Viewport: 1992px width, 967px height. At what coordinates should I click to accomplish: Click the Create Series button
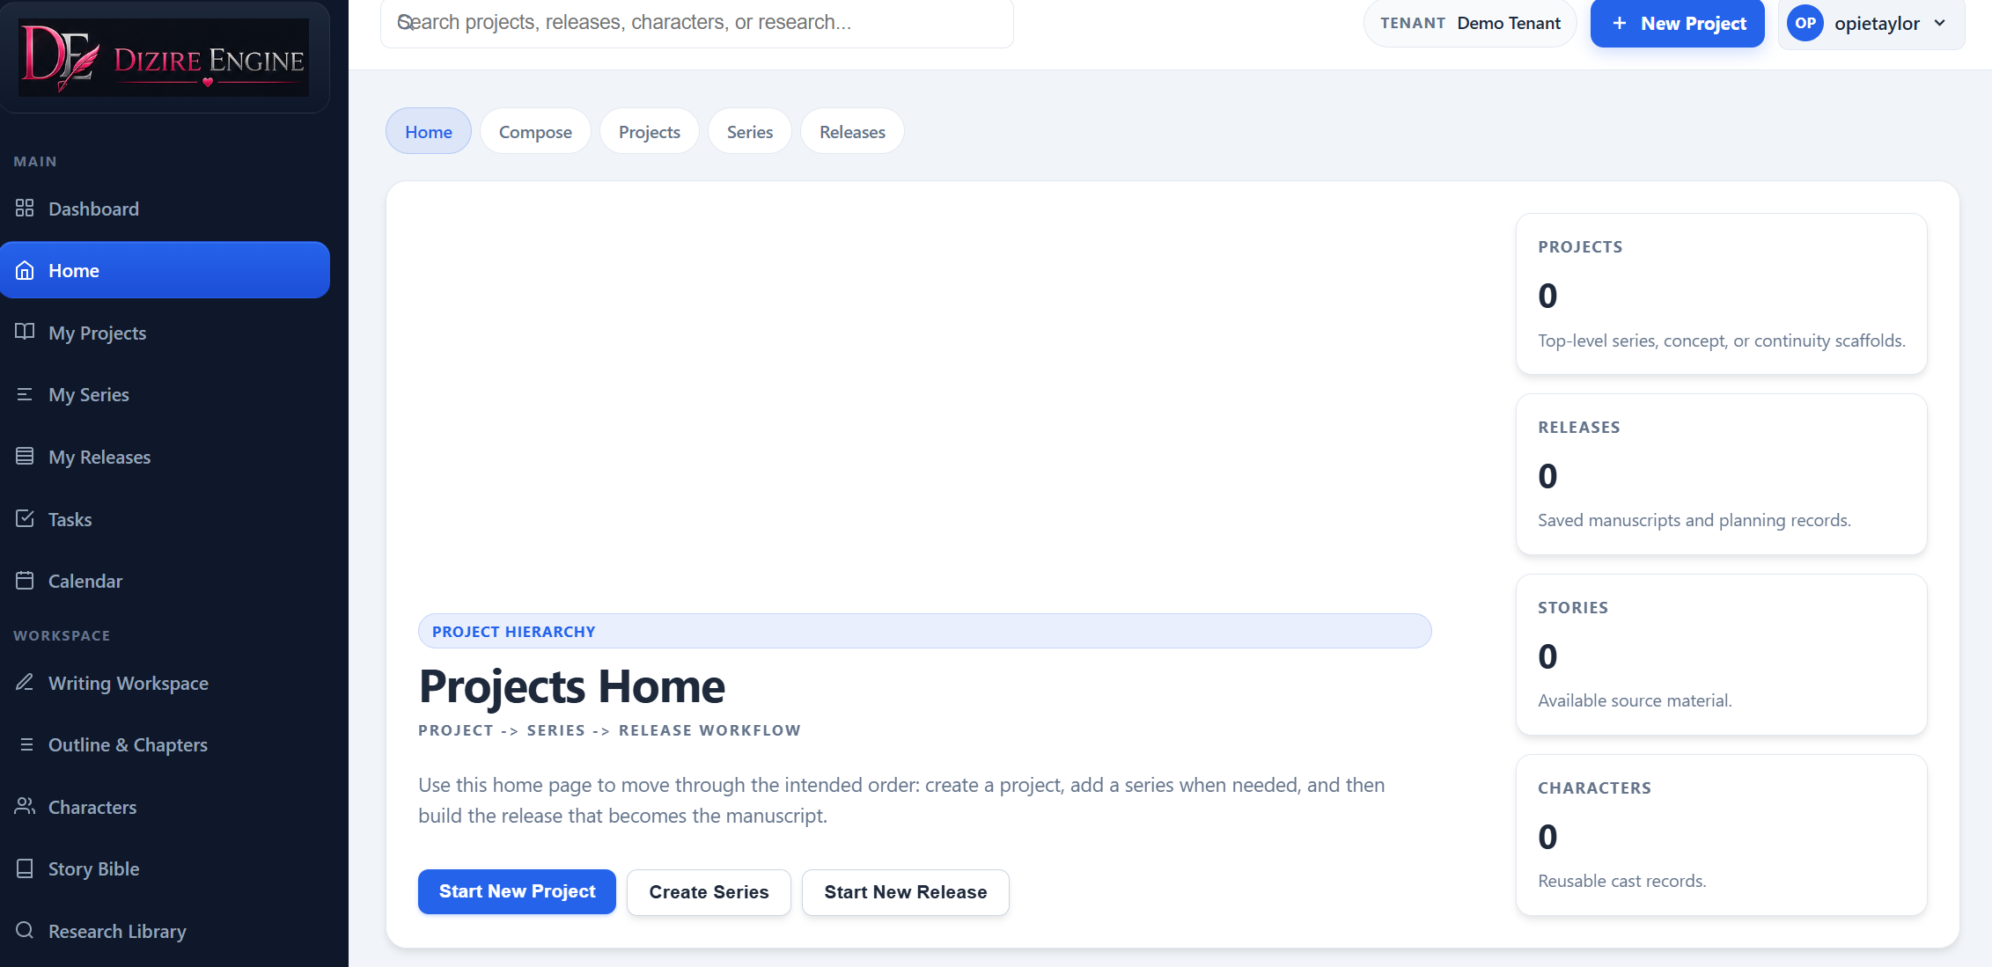click(709, 892)
